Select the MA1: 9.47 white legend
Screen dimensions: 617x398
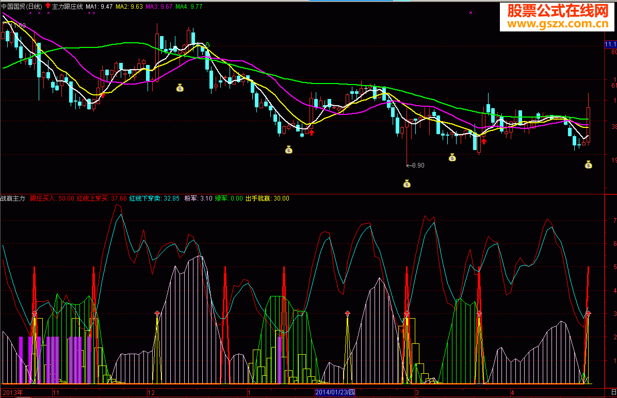[x=99, y=6]
